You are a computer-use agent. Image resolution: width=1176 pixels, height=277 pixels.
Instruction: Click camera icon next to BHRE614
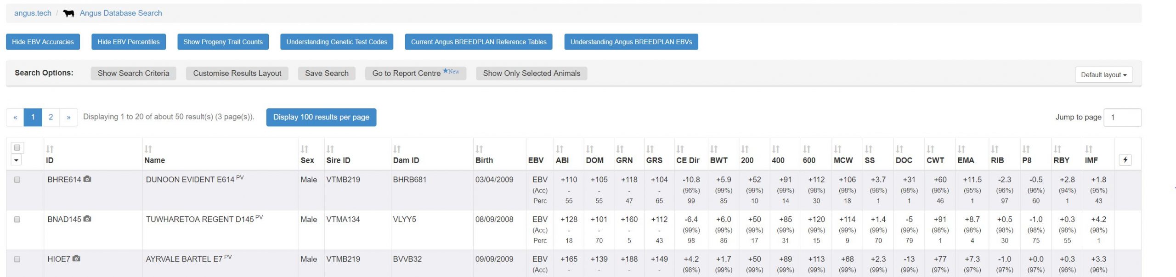pyautogui.click(x=87, y=179)
